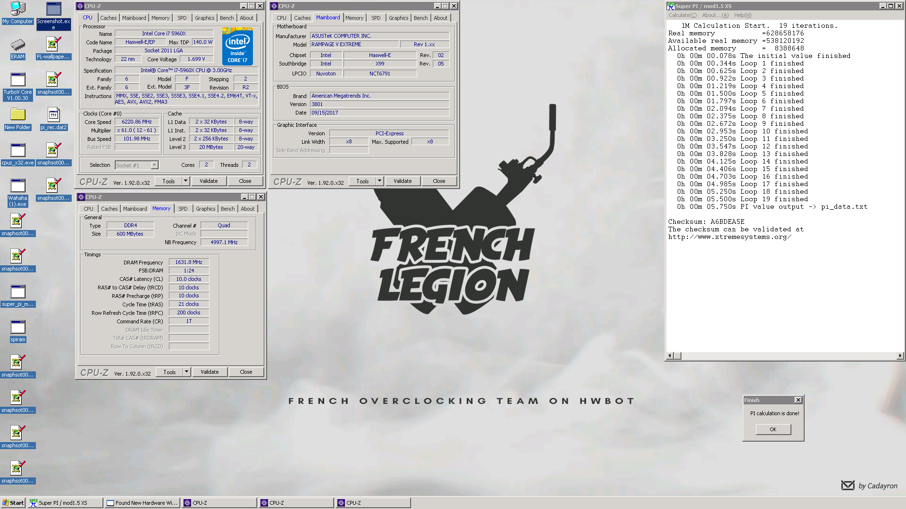Click Close button in CPU-Z Memory window
The image size is (906, 509).
coord(246,372)
